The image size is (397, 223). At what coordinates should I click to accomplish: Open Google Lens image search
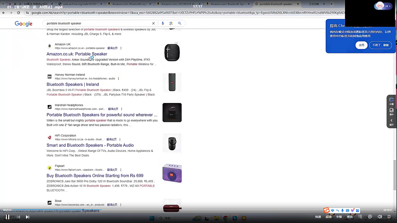coord(171,23)
